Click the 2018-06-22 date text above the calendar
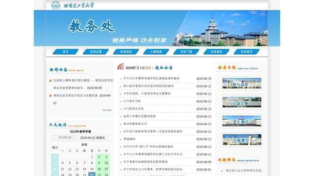This screenshot has height=176, width=314. [x=93, y=138]
